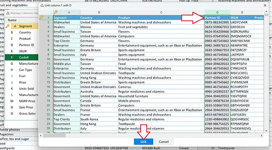Image resolution: width=272 pixels, height=150 pixels.
Task: Select row number 10 header
Action: coord(48,59)
